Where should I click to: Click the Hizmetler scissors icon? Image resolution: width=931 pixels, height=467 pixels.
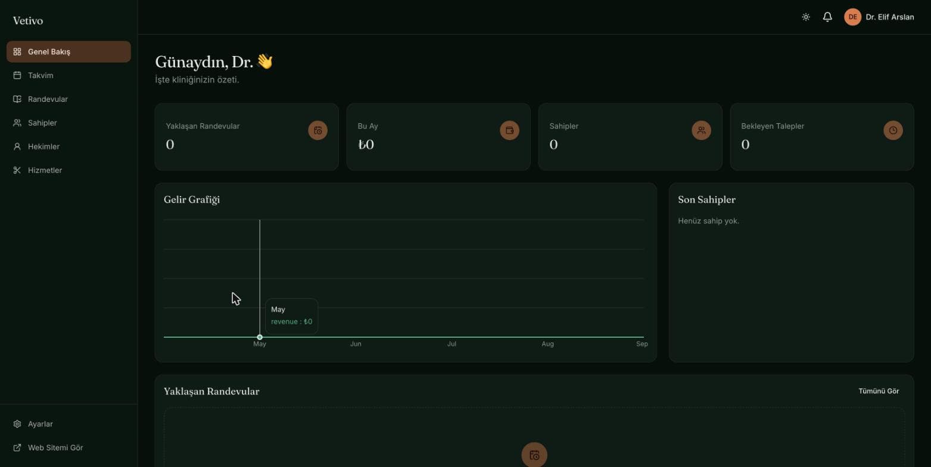click(x=17, y=170)
